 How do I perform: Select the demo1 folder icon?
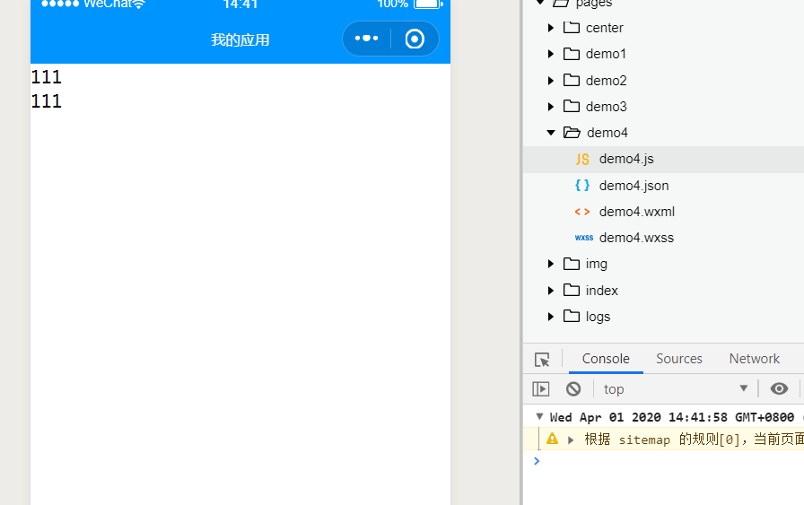coord(572,53)
